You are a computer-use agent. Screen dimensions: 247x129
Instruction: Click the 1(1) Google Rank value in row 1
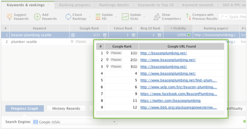click(97, 35)
